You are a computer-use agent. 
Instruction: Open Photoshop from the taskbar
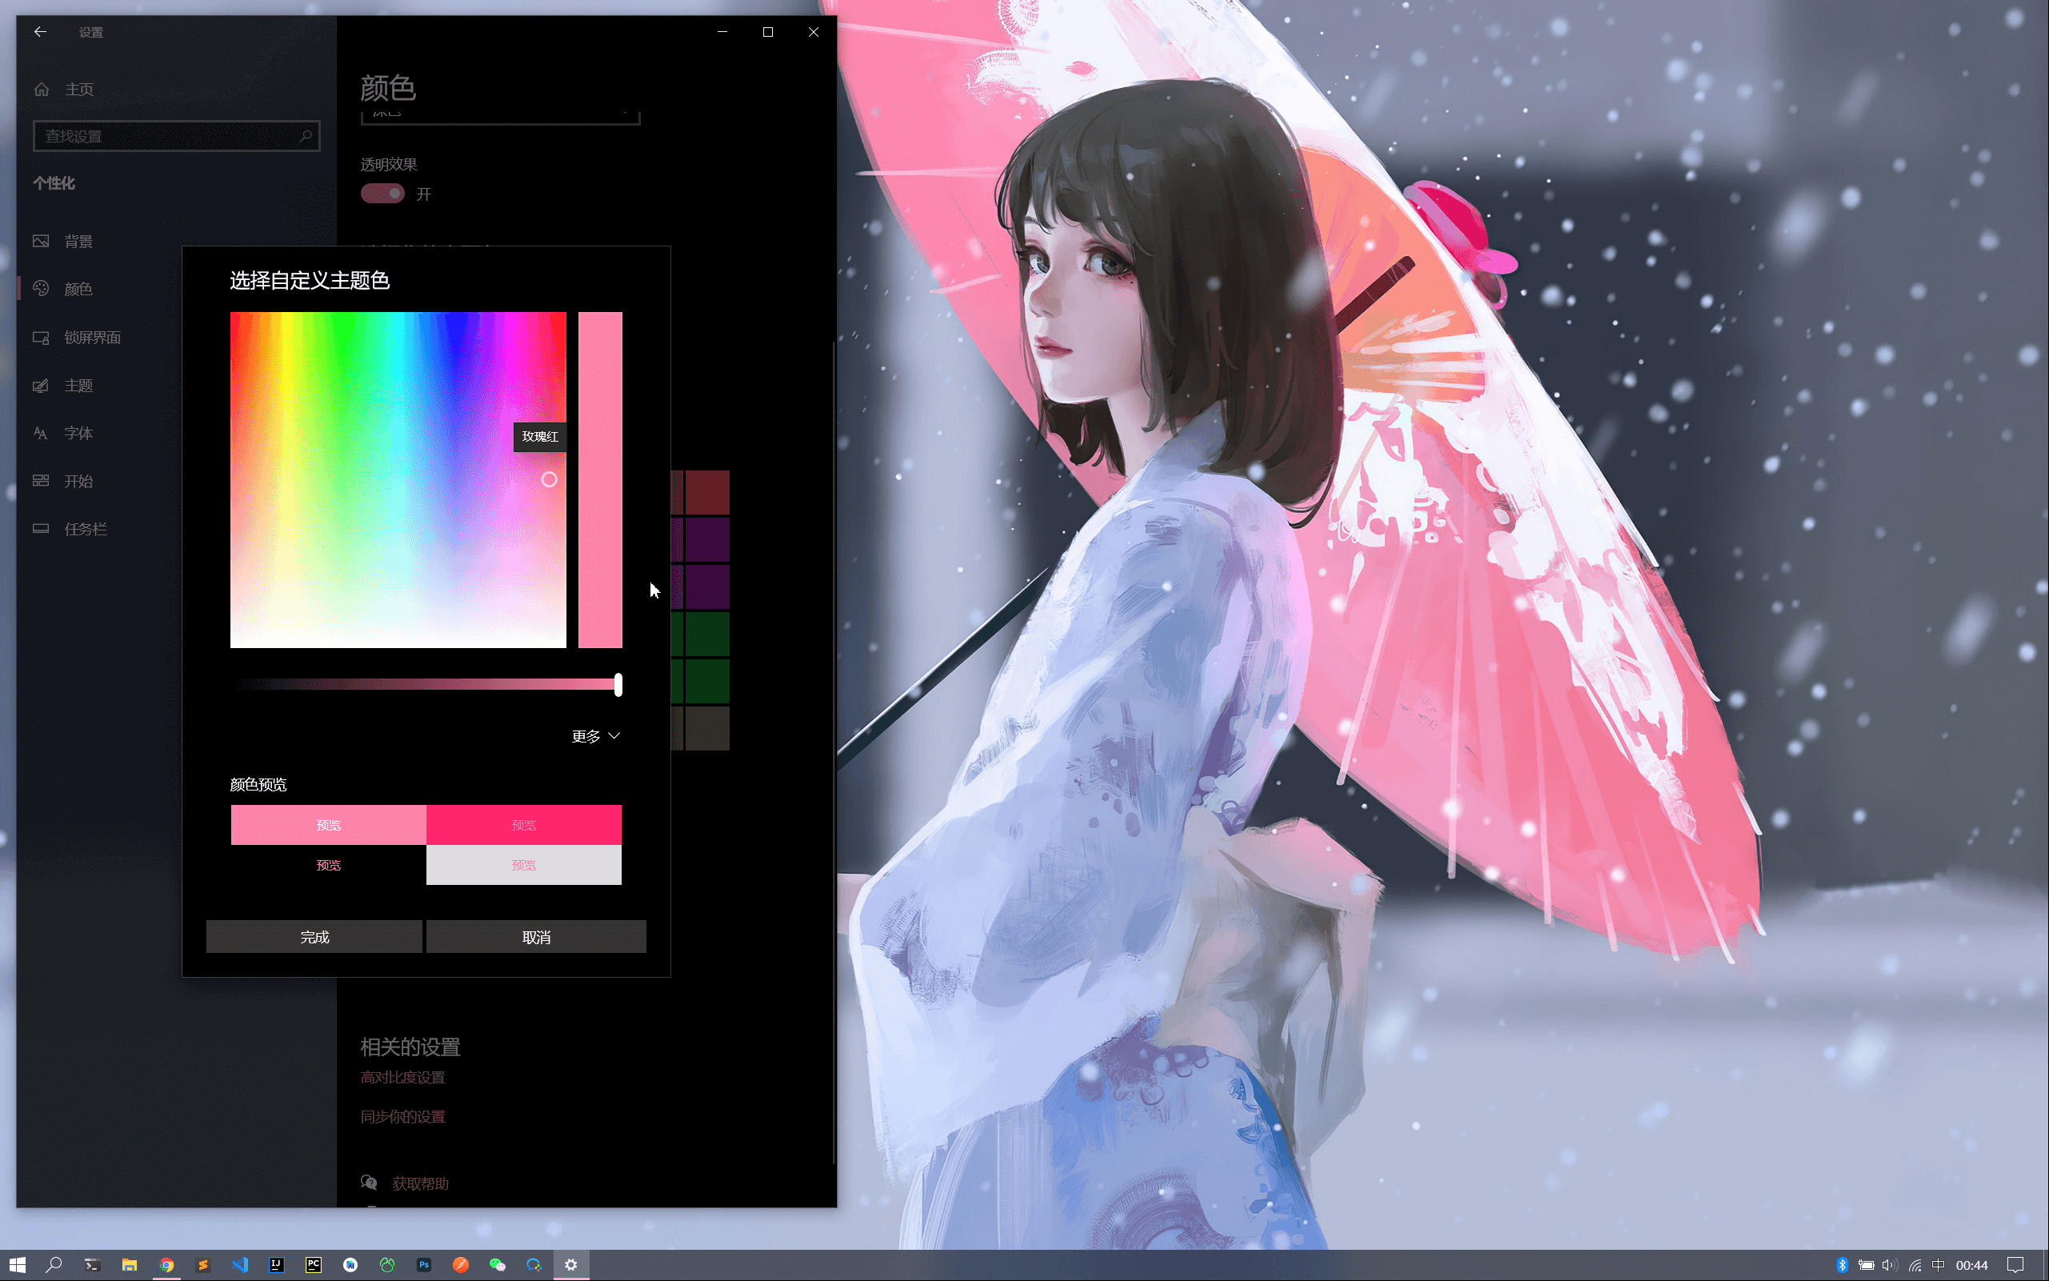(x=423, y=1263)
